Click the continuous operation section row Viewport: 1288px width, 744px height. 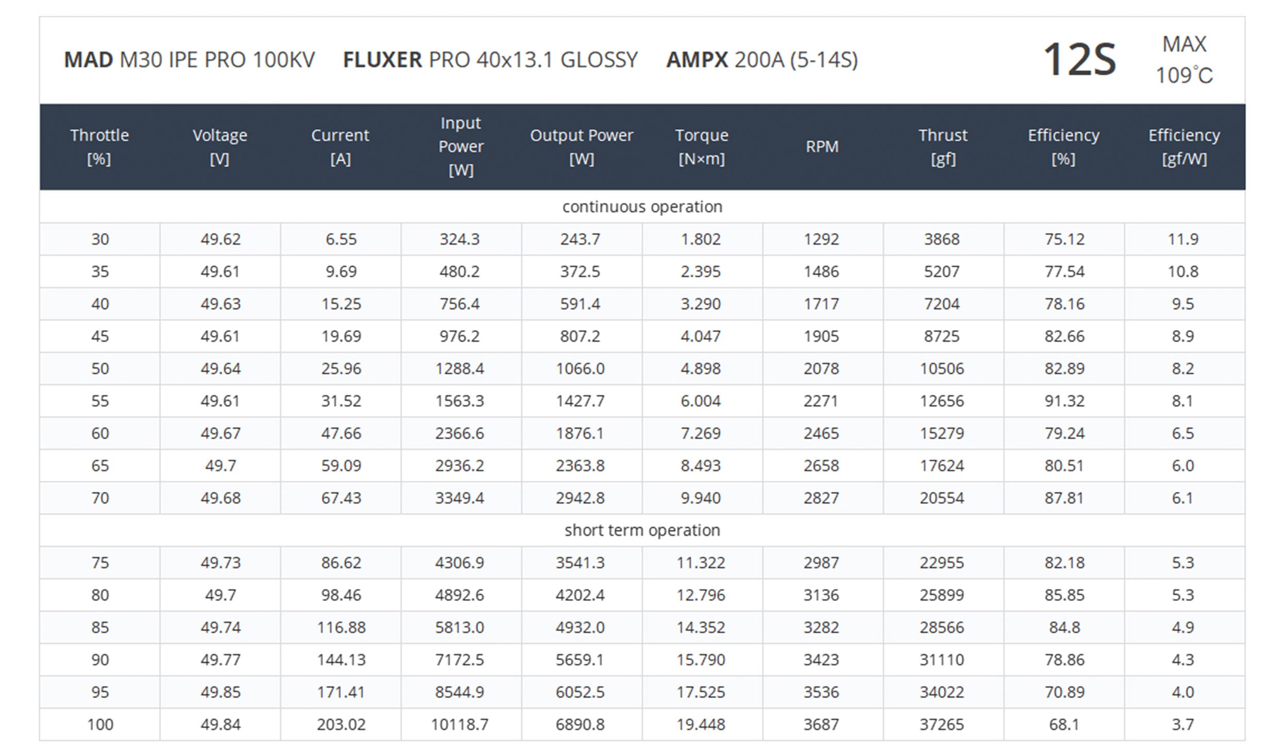click(642, 206)
